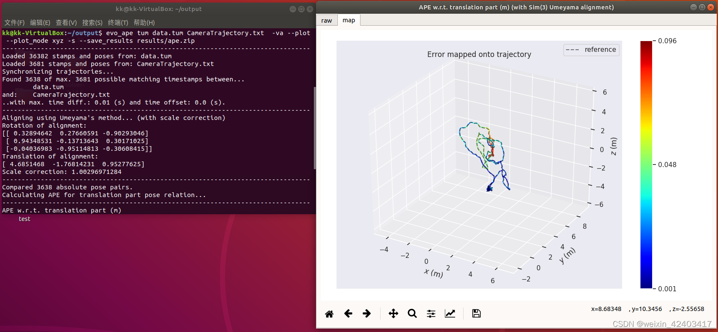Screen dimensions: 718x332
Task: Open the 终端(T) terminal menu
Action: (x=118, y=23)
